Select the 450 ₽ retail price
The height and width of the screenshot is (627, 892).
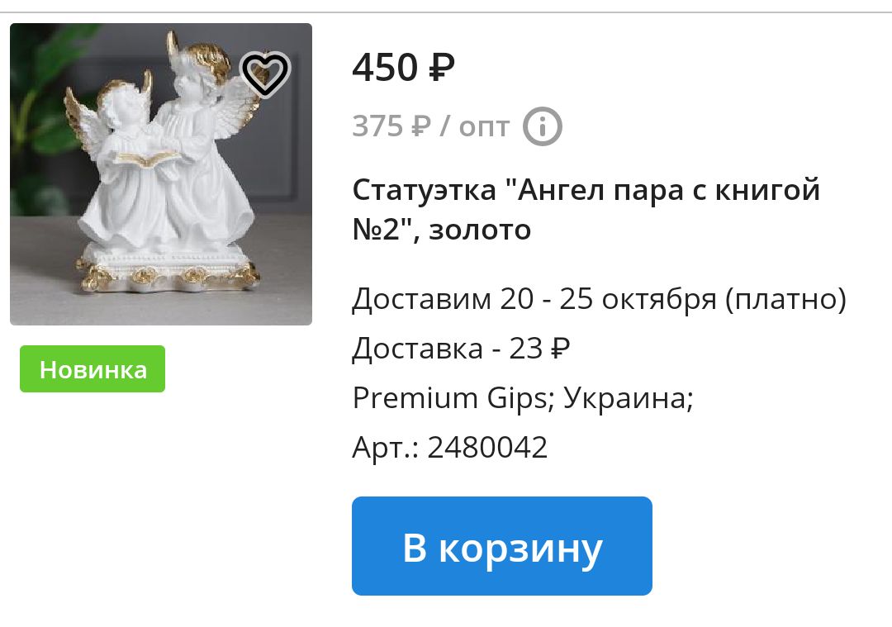(x=403, y=67)
